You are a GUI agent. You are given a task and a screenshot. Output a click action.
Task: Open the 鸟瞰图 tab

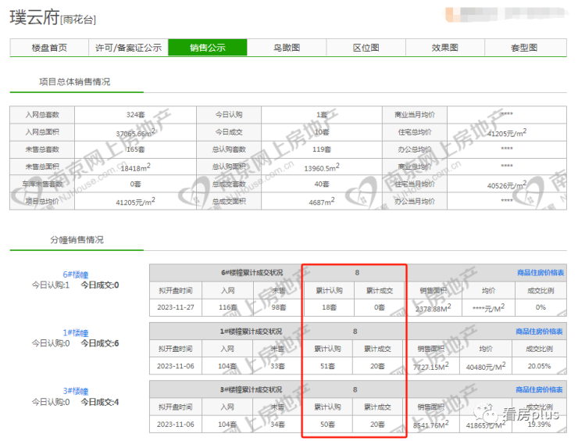[x=287, y=48]
